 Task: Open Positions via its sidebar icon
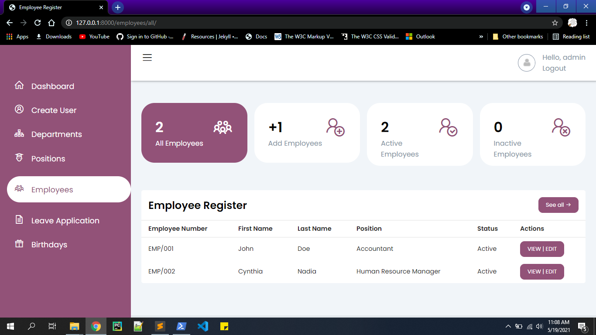pyautogui.click(x=19, y=158)
